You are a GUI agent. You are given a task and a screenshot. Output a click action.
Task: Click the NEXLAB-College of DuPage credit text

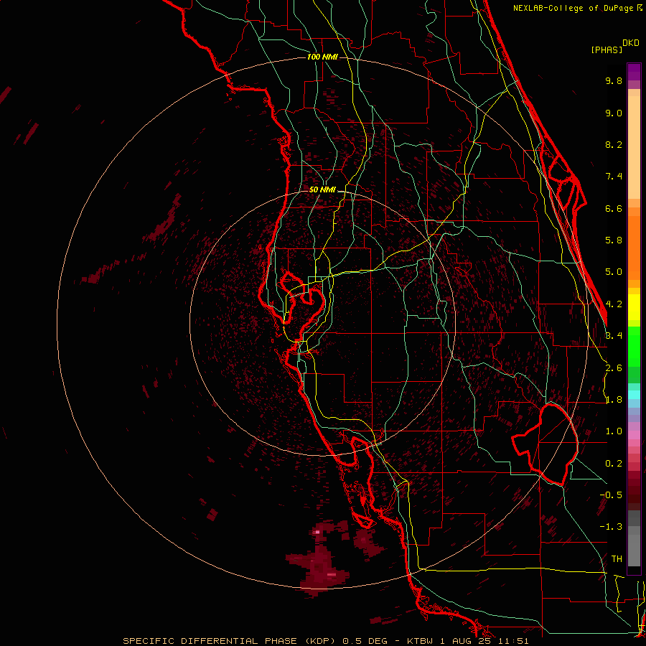point(577,8)
